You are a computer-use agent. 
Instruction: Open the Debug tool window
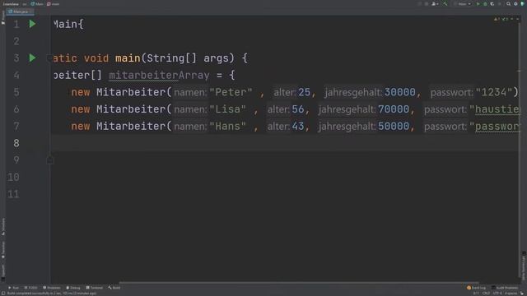[x=73, y=288]
